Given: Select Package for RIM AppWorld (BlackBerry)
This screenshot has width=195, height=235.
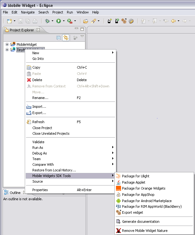Looking at the screenshot, I should coord(154,206).
